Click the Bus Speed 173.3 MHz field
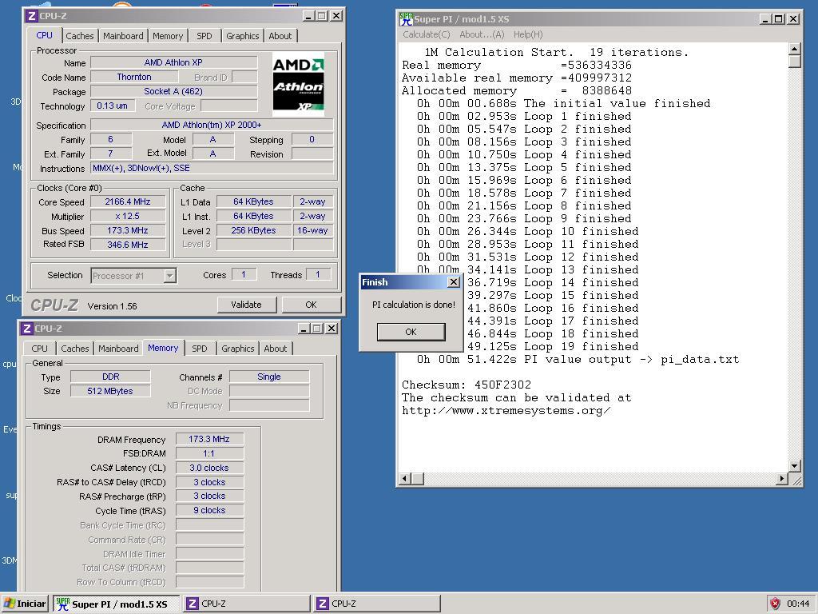Image resolution: width=818 pixels, height=614 pixels. tap(128, 230)
